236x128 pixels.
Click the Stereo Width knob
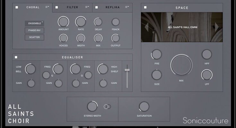pos(92,106)
